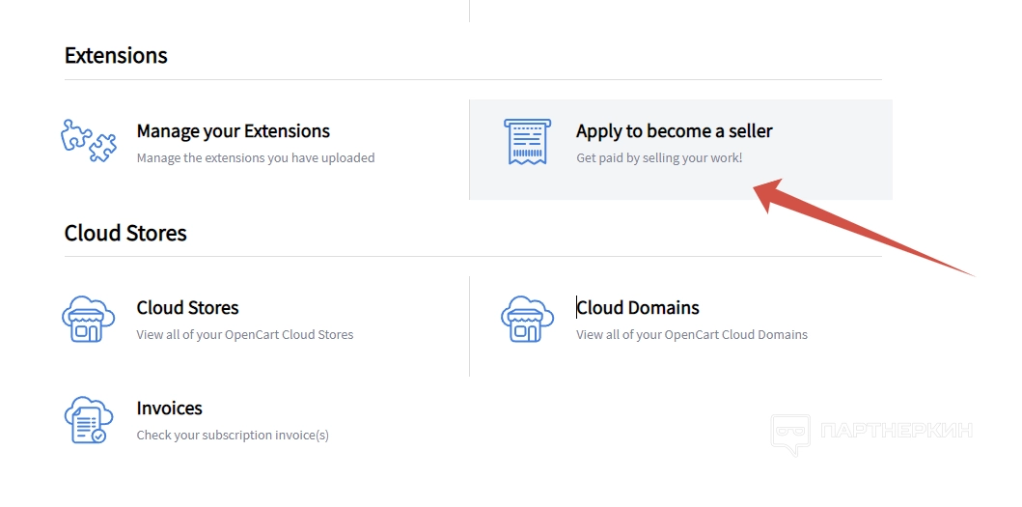The height and width of the screenshot is (507, 1022).
Task: Click the Партнеркин watermark logo icon
Action: coord(790,434)
